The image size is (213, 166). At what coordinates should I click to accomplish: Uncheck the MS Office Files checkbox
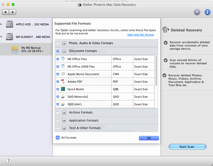pyautogui.click(x=58, y=59)
